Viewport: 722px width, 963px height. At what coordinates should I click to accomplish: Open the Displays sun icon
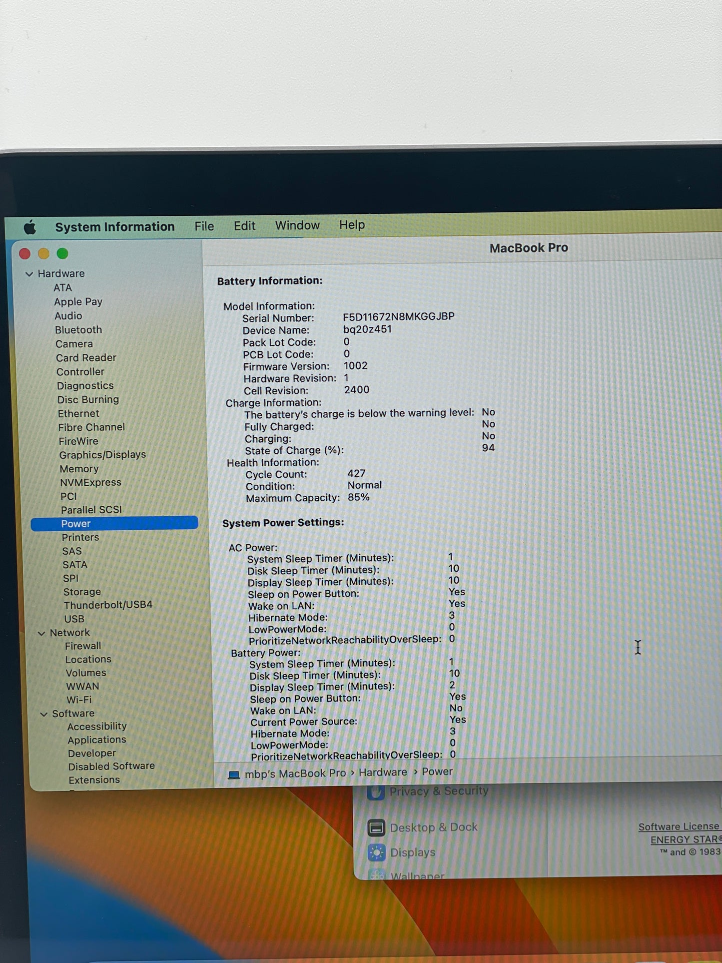376,853
